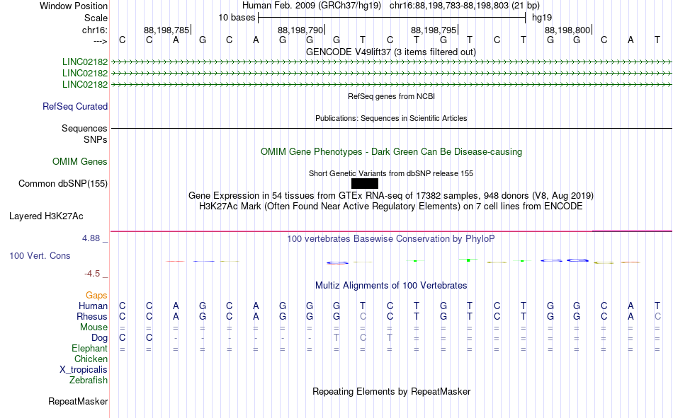Click the Repeating Elements by RepeatMasker title
This screenshot has width=673, height=418.
pos(392,391)
